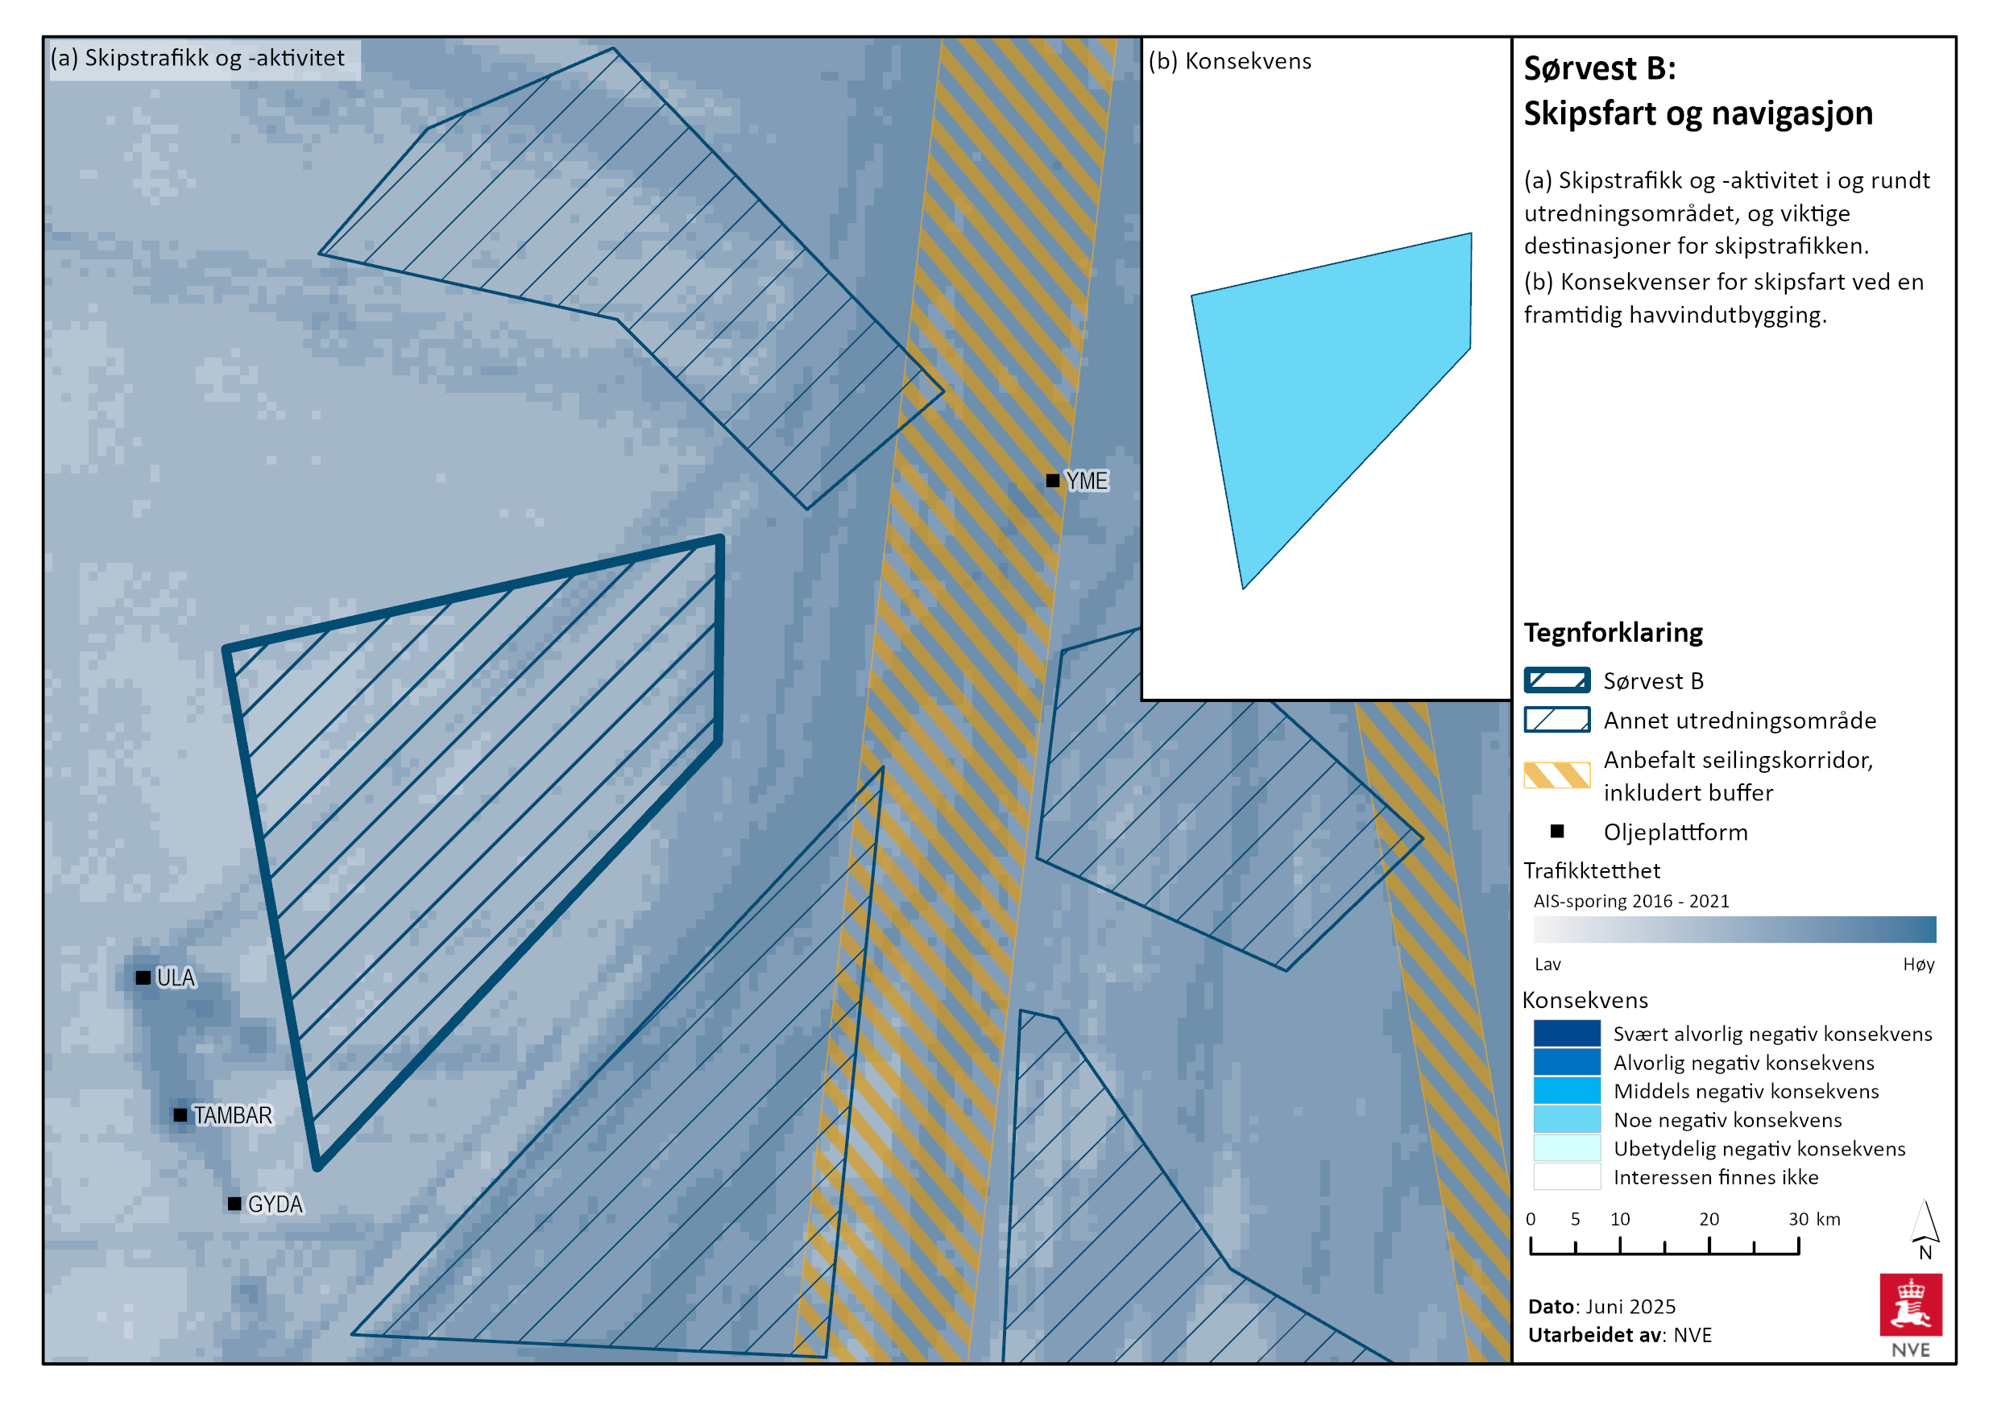
Task: Click the 'Trafikktetthet' legend heading
Action: point(1592,870)
